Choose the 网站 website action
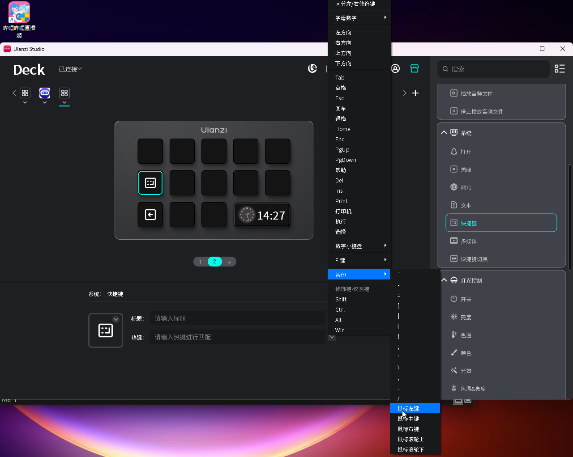 click(x=466, y=187)
